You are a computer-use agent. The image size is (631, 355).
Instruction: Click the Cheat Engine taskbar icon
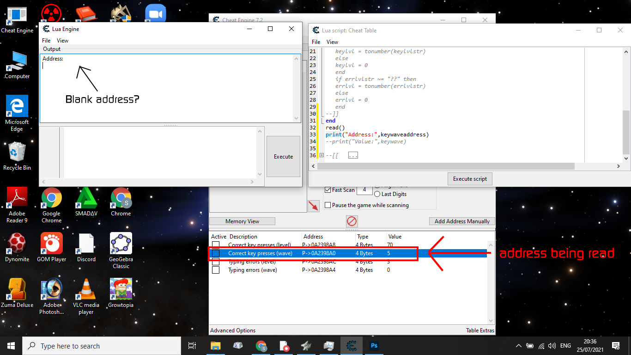(352, 345)
